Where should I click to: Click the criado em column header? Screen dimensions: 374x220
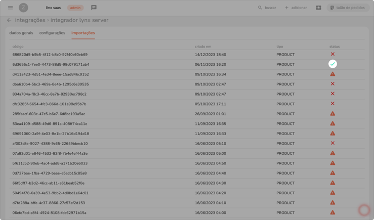tap(203, 47)
